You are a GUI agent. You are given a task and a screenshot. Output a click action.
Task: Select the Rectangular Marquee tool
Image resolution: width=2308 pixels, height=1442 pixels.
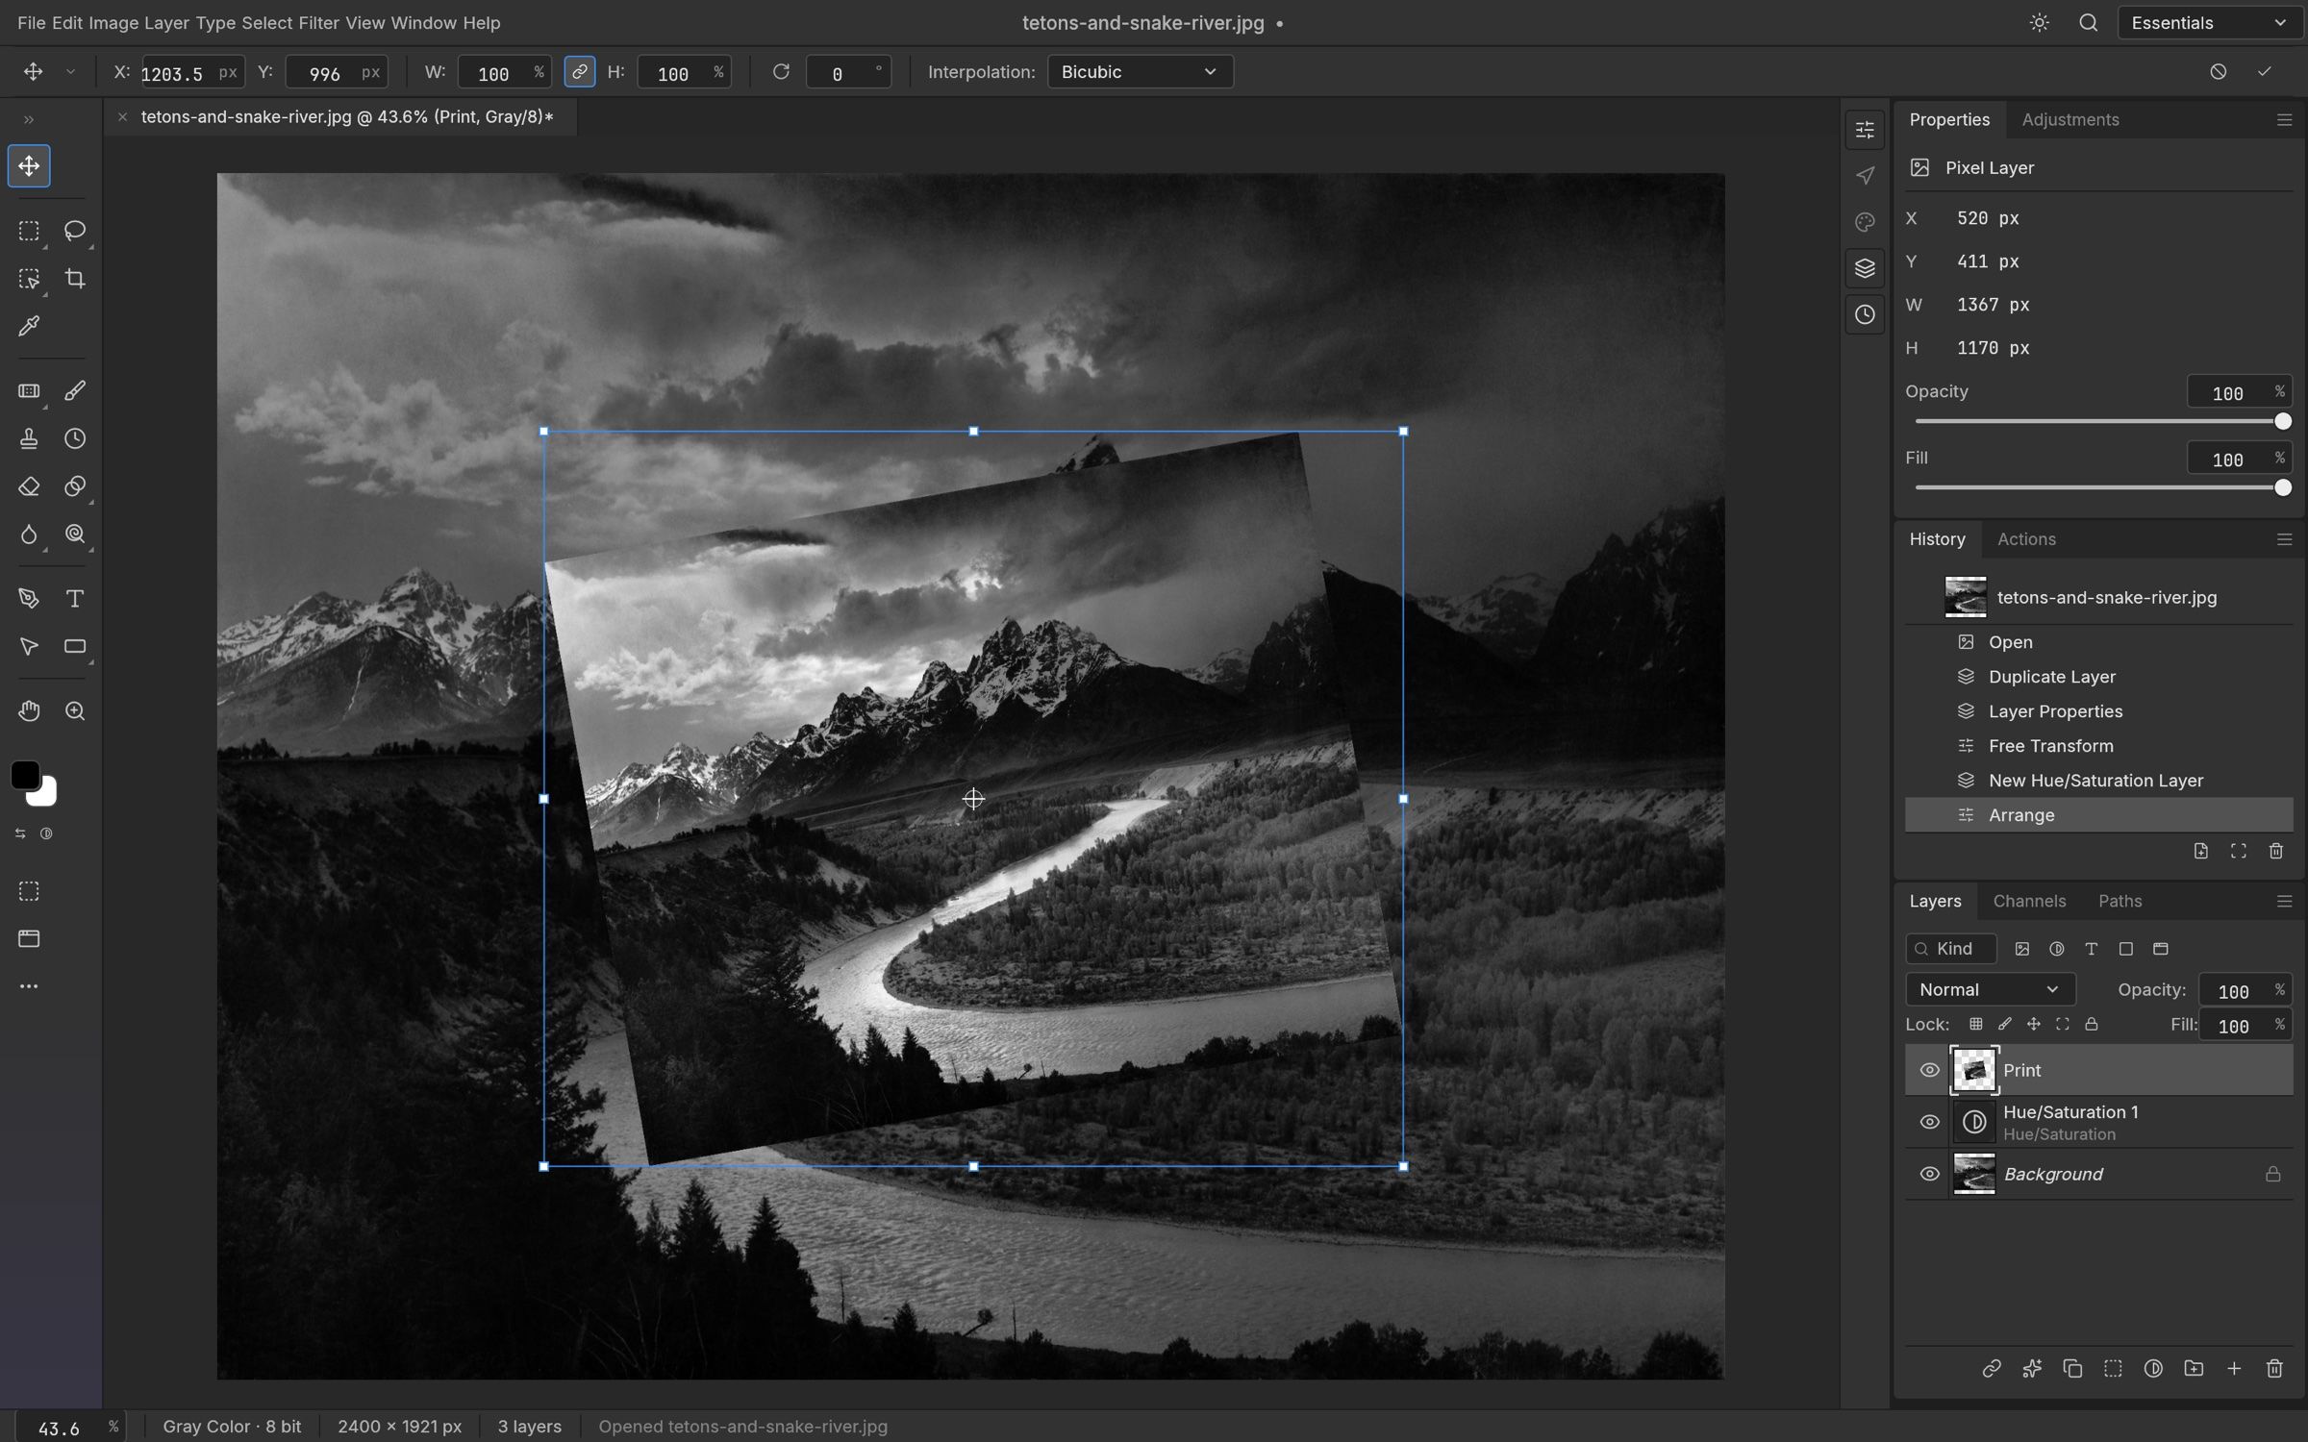point(29,231)
